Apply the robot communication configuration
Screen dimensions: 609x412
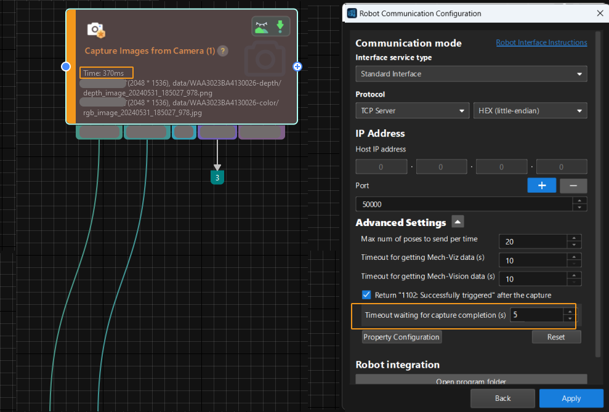[571, 398]
